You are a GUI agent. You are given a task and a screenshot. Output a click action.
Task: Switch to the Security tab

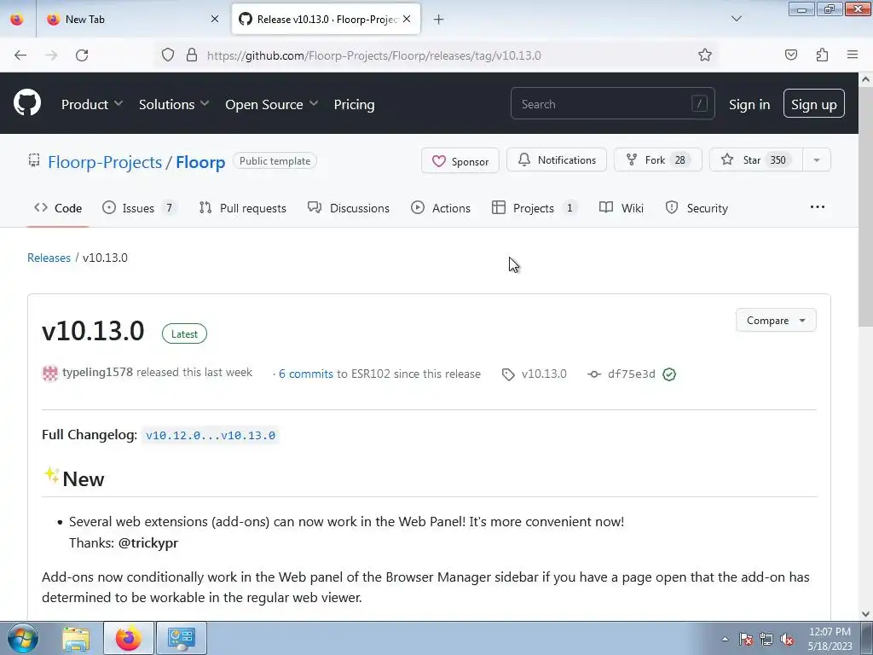pyautogui.click(x=697, y=208)
